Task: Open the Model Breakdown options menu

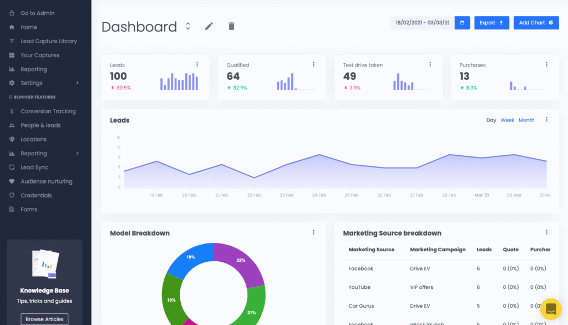Action: 314,232
